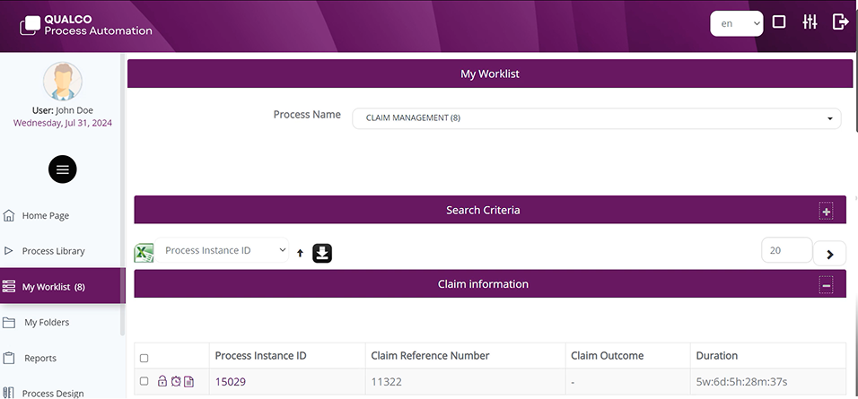Click the document icon in row 15029
The width and height of the screenshot is (858, 399).
tap(188, 381)
